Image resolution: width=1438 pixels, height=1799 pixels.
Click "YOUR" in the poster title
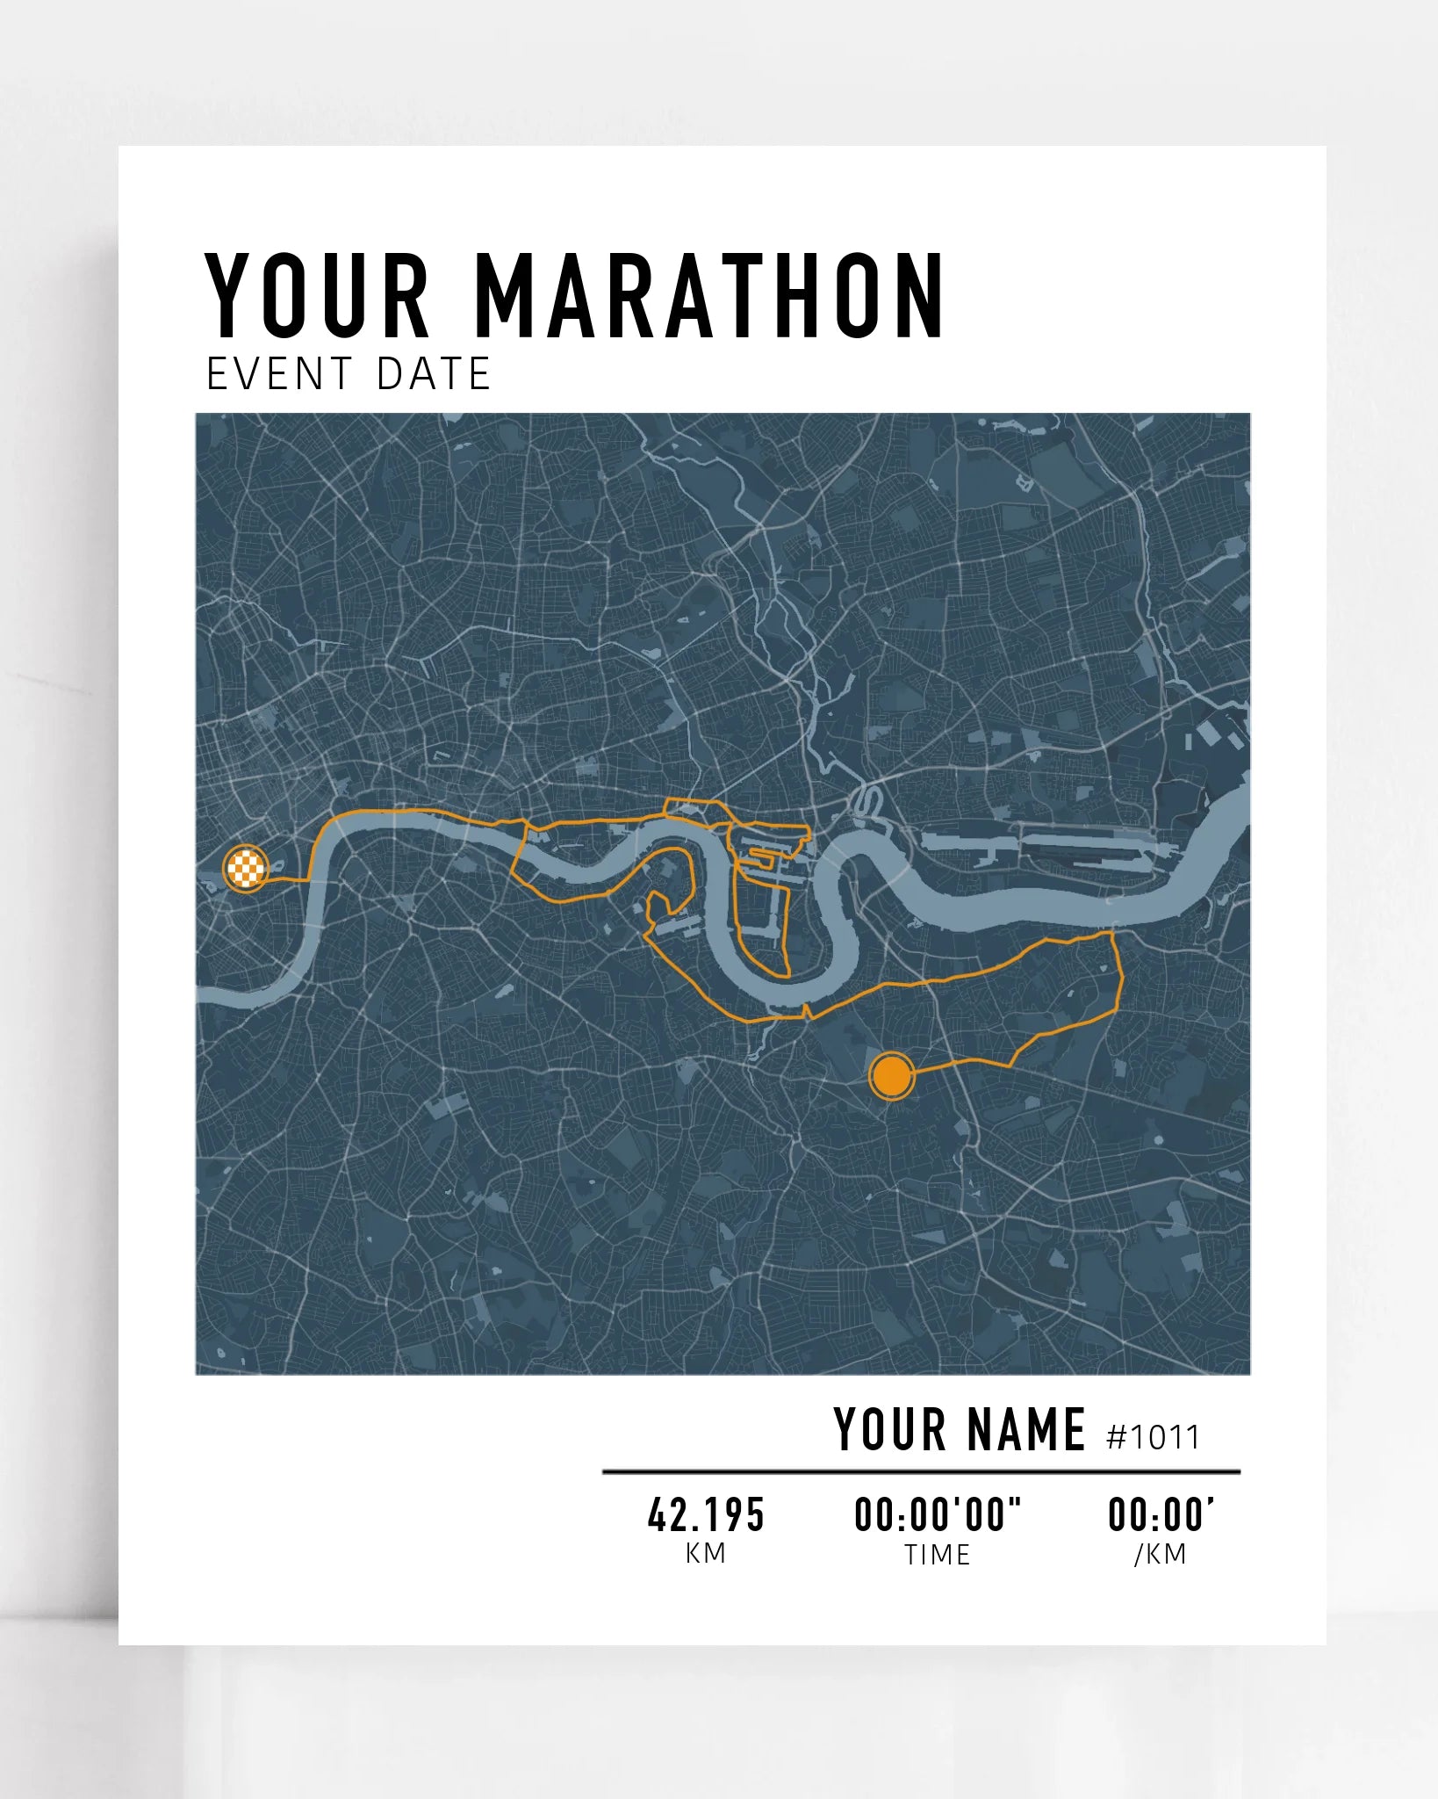point(318,296)
